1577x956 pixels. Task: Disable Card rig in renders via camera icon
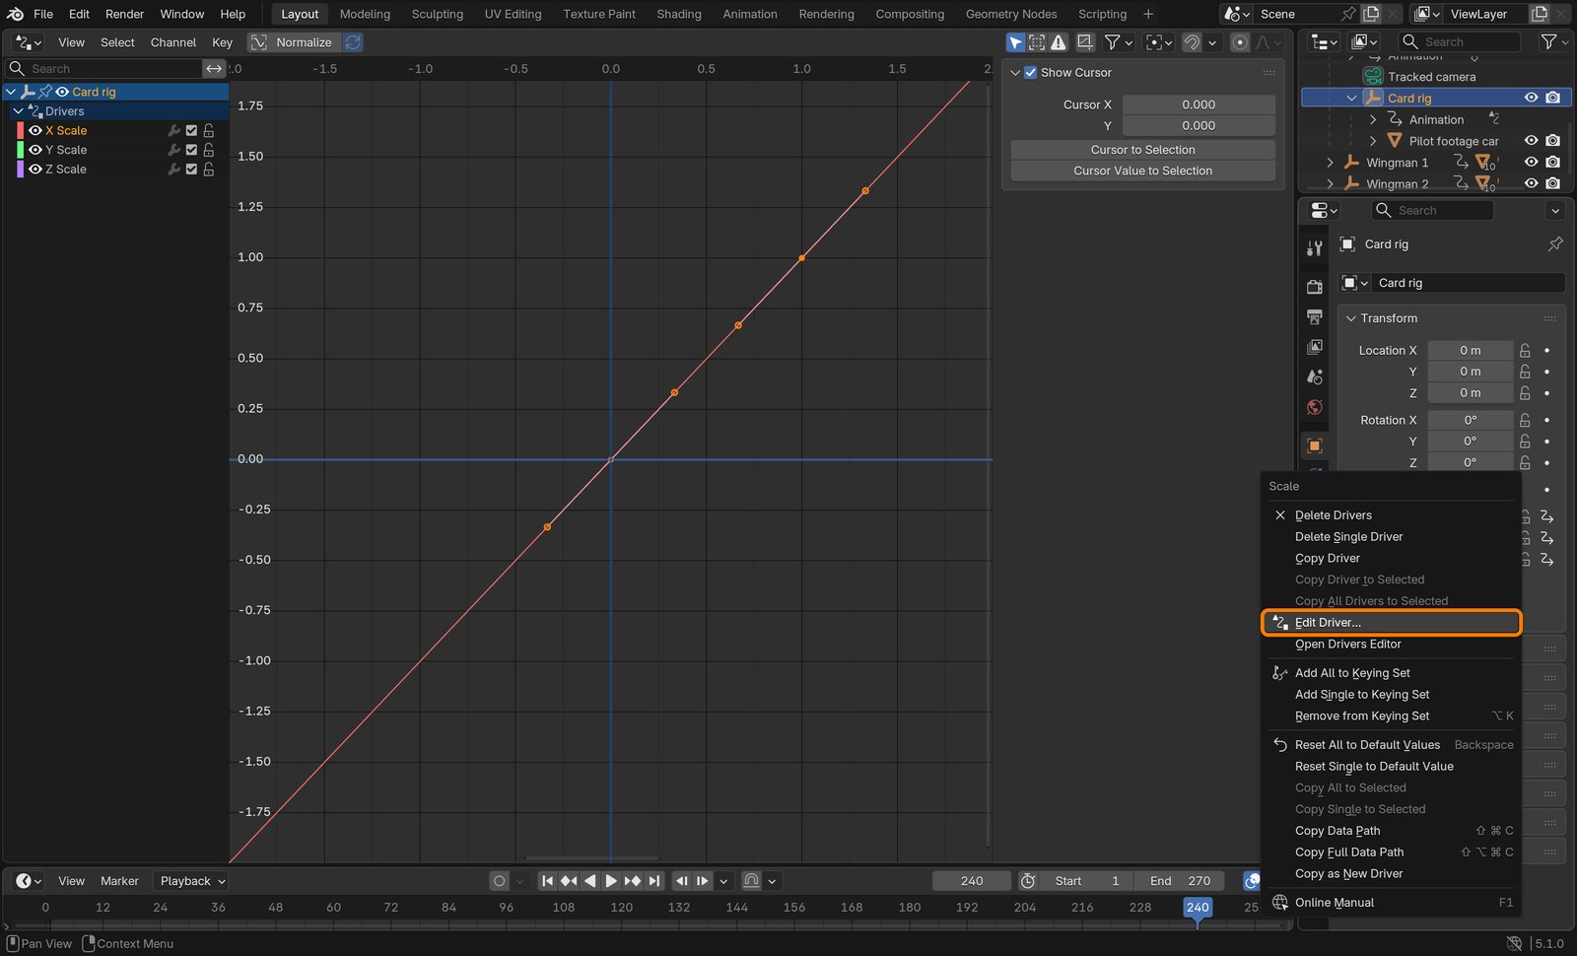(1553, 98)
